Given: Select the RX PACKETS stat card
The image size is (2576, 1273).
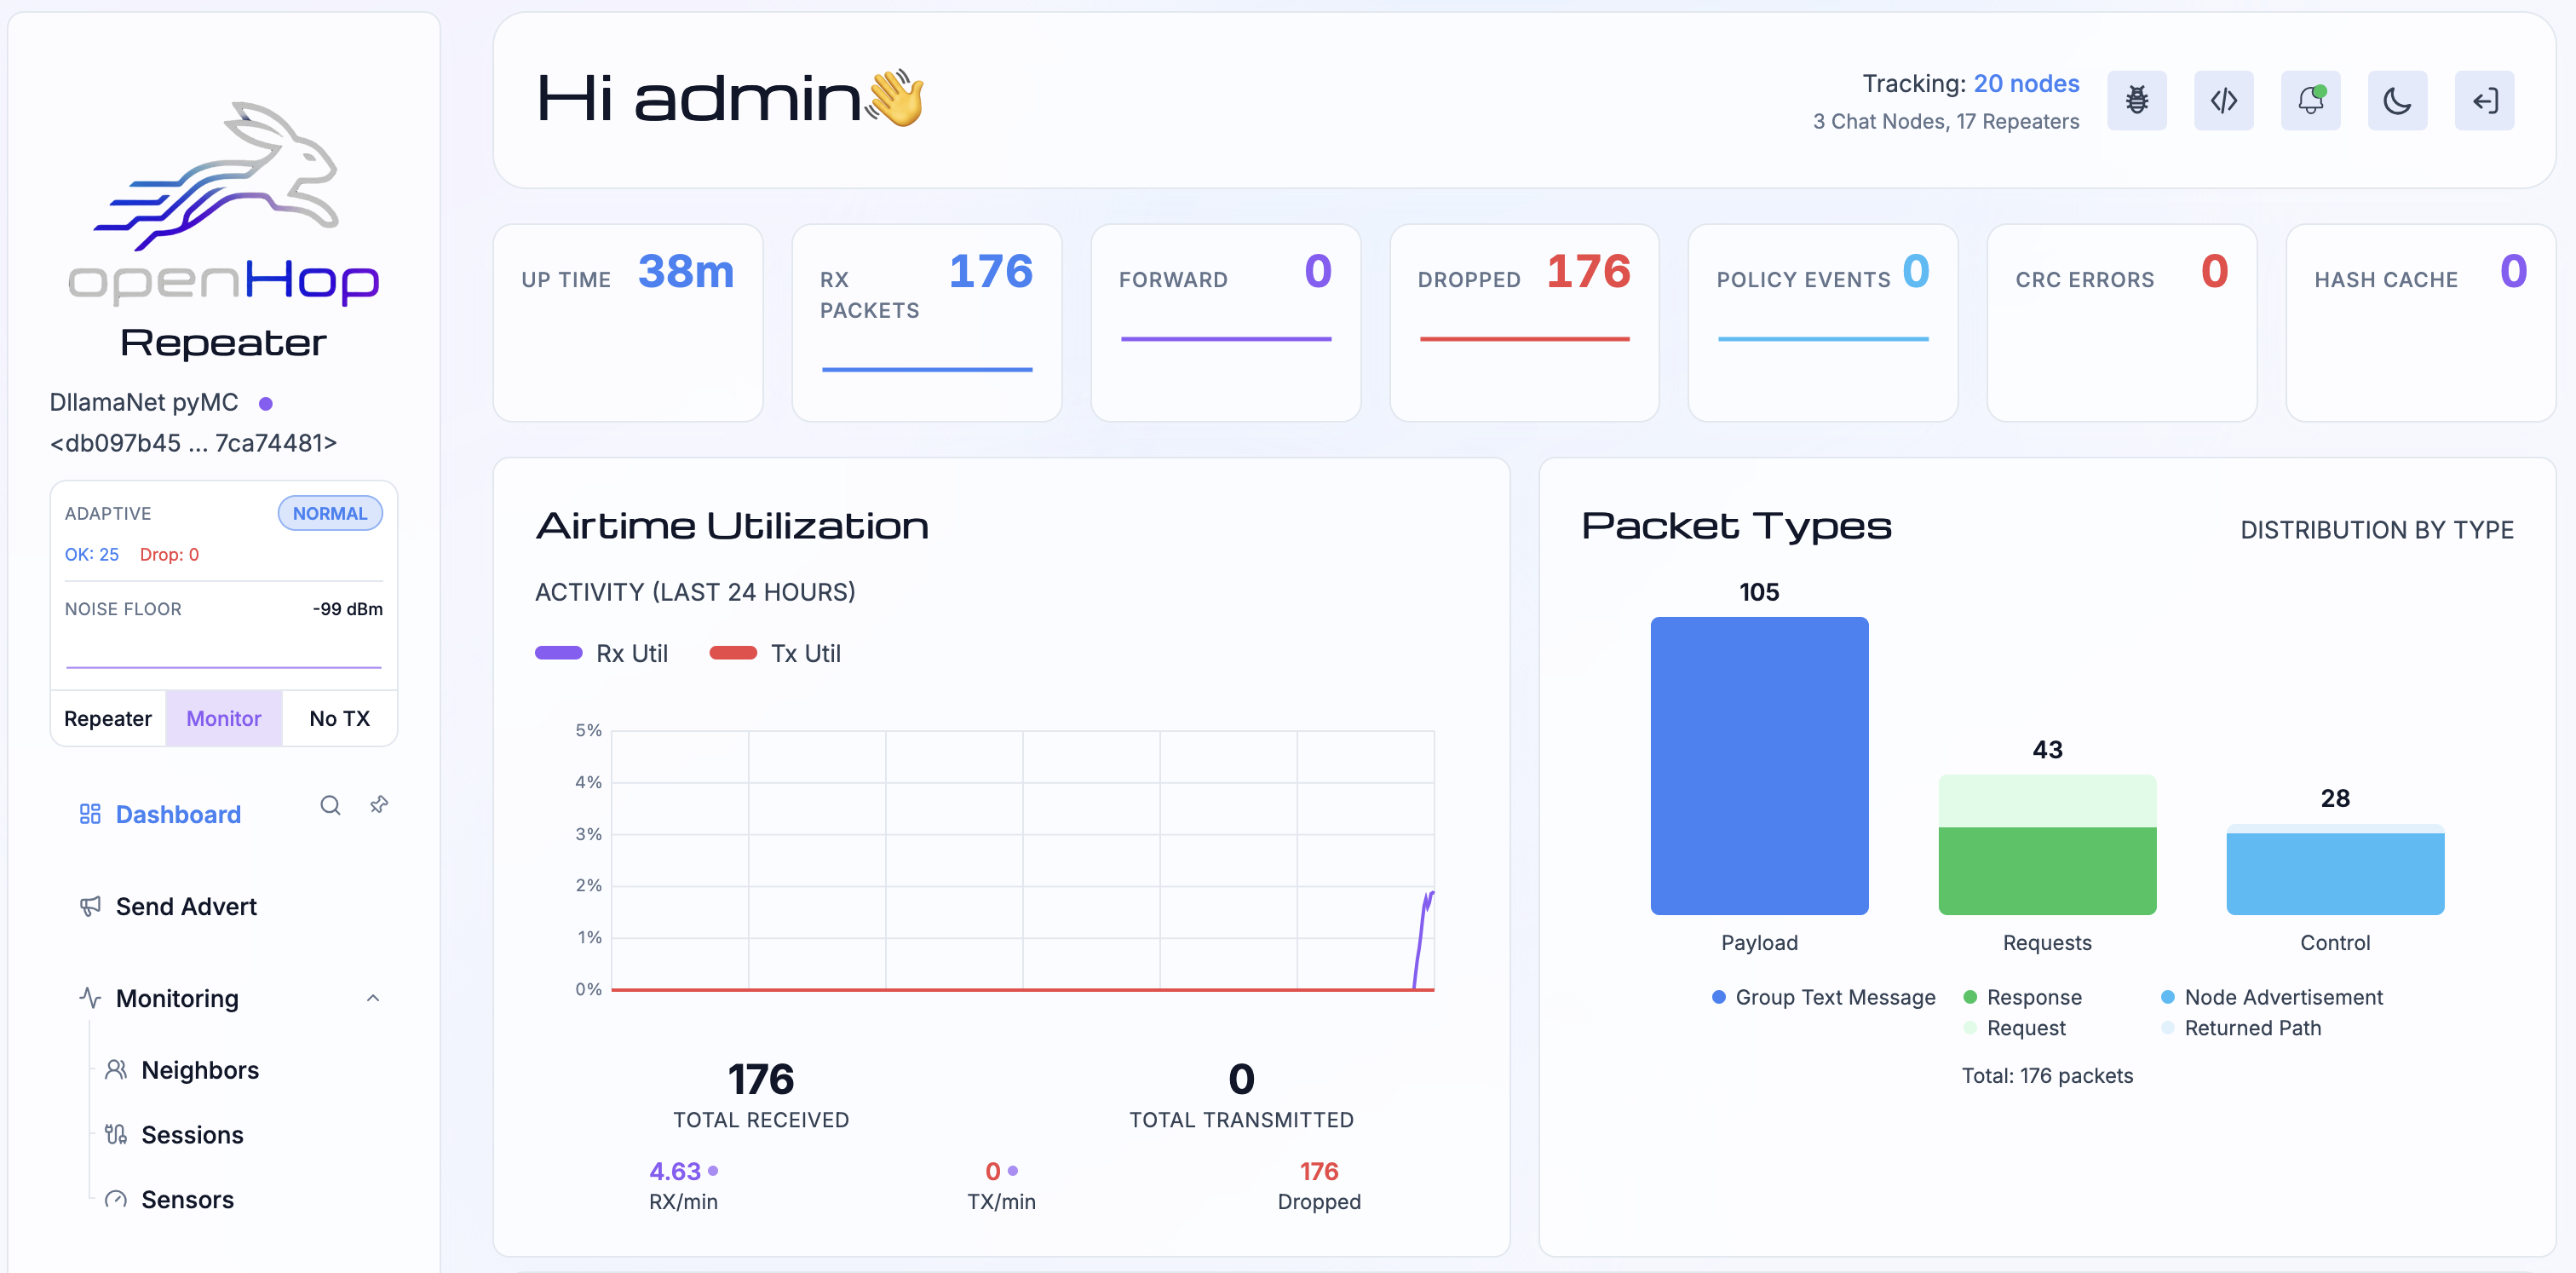Looking at the screenshot, I should coord(927,322).
